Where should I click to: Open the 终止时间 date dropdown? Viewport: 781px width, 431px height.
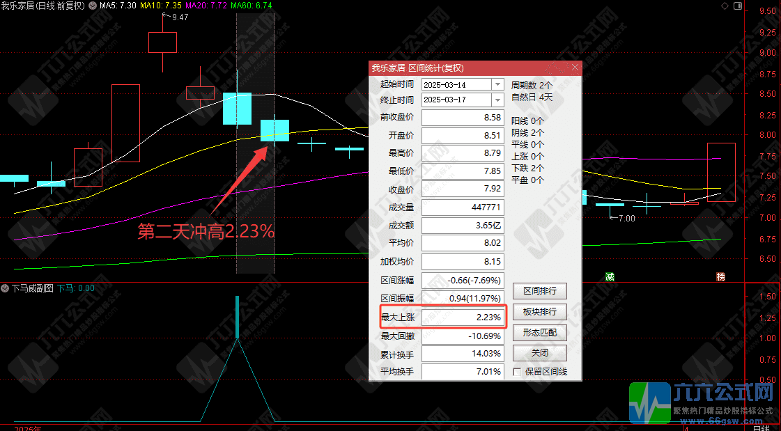pos(497,100)
